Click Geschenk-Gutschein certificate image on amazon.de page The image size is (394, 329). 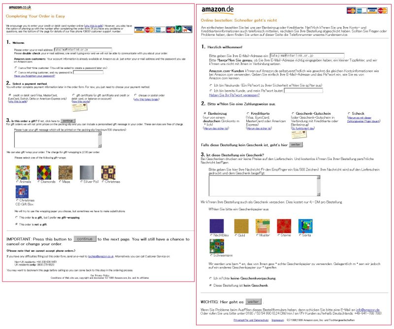[x=299, y=134]
